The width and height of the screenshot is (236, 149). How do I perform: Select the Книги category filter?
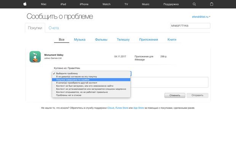(172, 40)
